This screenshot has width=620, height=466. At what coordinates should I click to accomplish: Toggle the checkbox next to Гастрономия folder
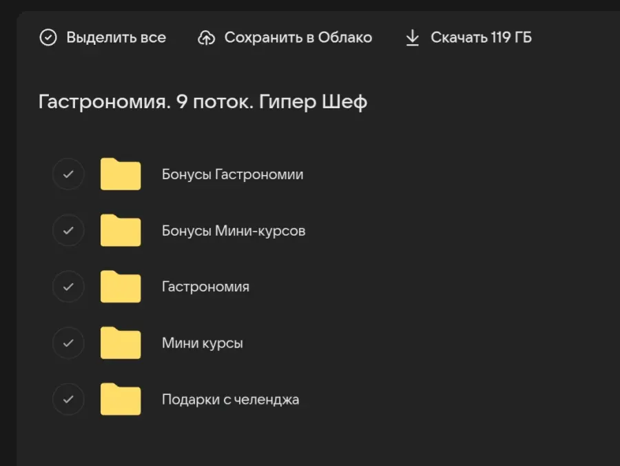[68, 287]
